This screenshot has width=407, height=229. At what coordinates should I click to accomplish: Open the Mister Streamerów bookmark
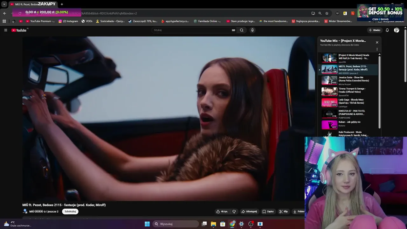pos(338,21)
